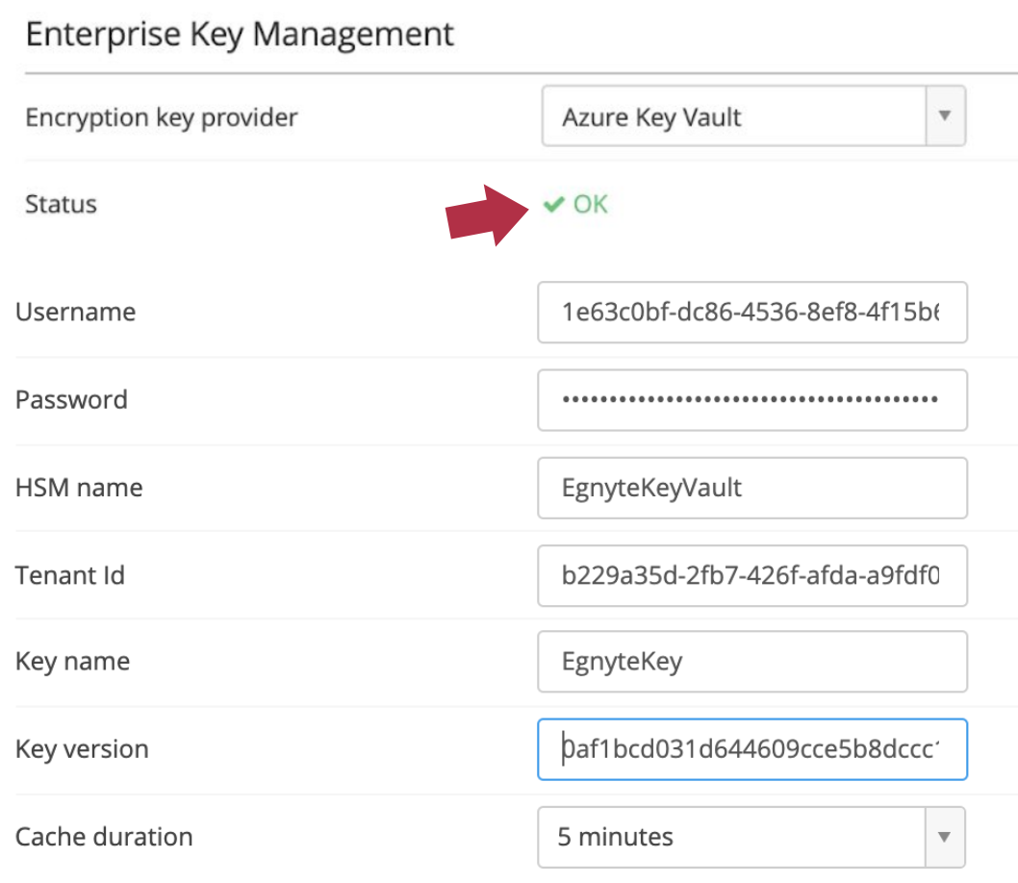
Task: Click the 5 minutes dropdown arrow
Action: (945, 837)
